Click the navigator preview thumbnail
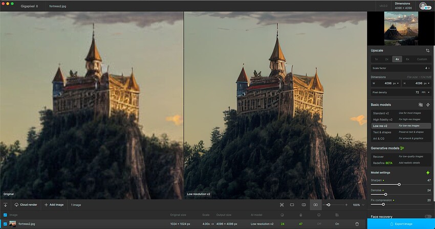The height and width of the screenshot is (229, 435). 401,28
